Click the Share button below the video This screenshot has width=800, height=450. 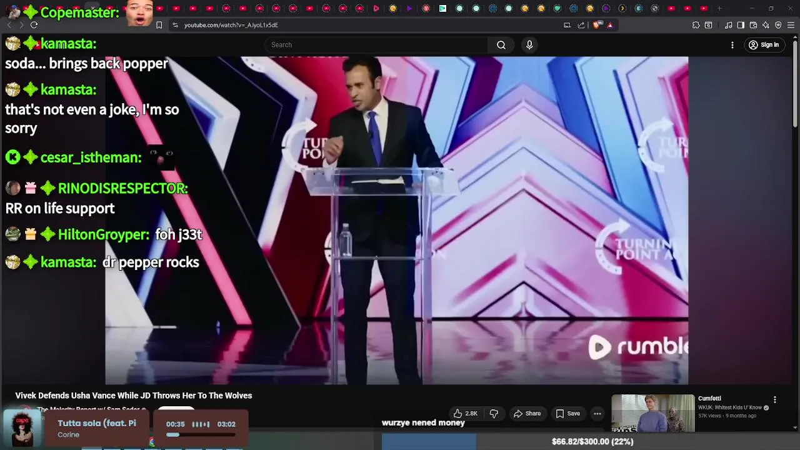[x=527, y=413]
